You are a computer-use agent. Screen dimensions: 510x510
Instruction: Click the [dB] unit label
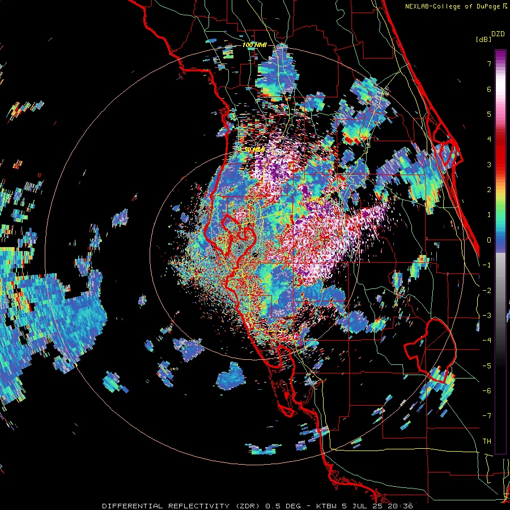point(484,39)
